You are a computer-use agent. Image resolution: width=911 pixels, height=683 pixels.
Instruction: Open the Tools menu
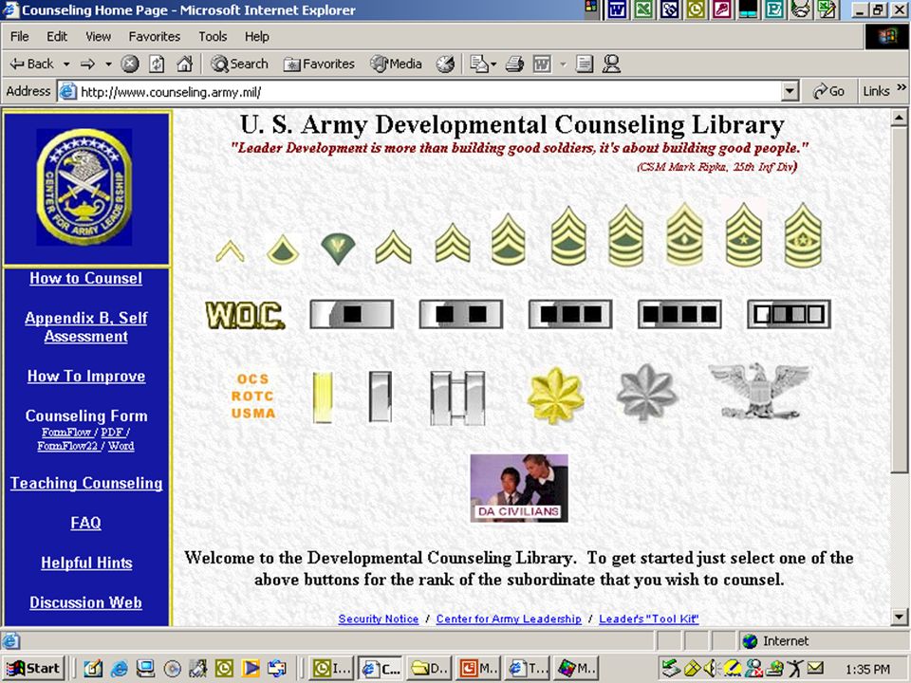[213, 37]
